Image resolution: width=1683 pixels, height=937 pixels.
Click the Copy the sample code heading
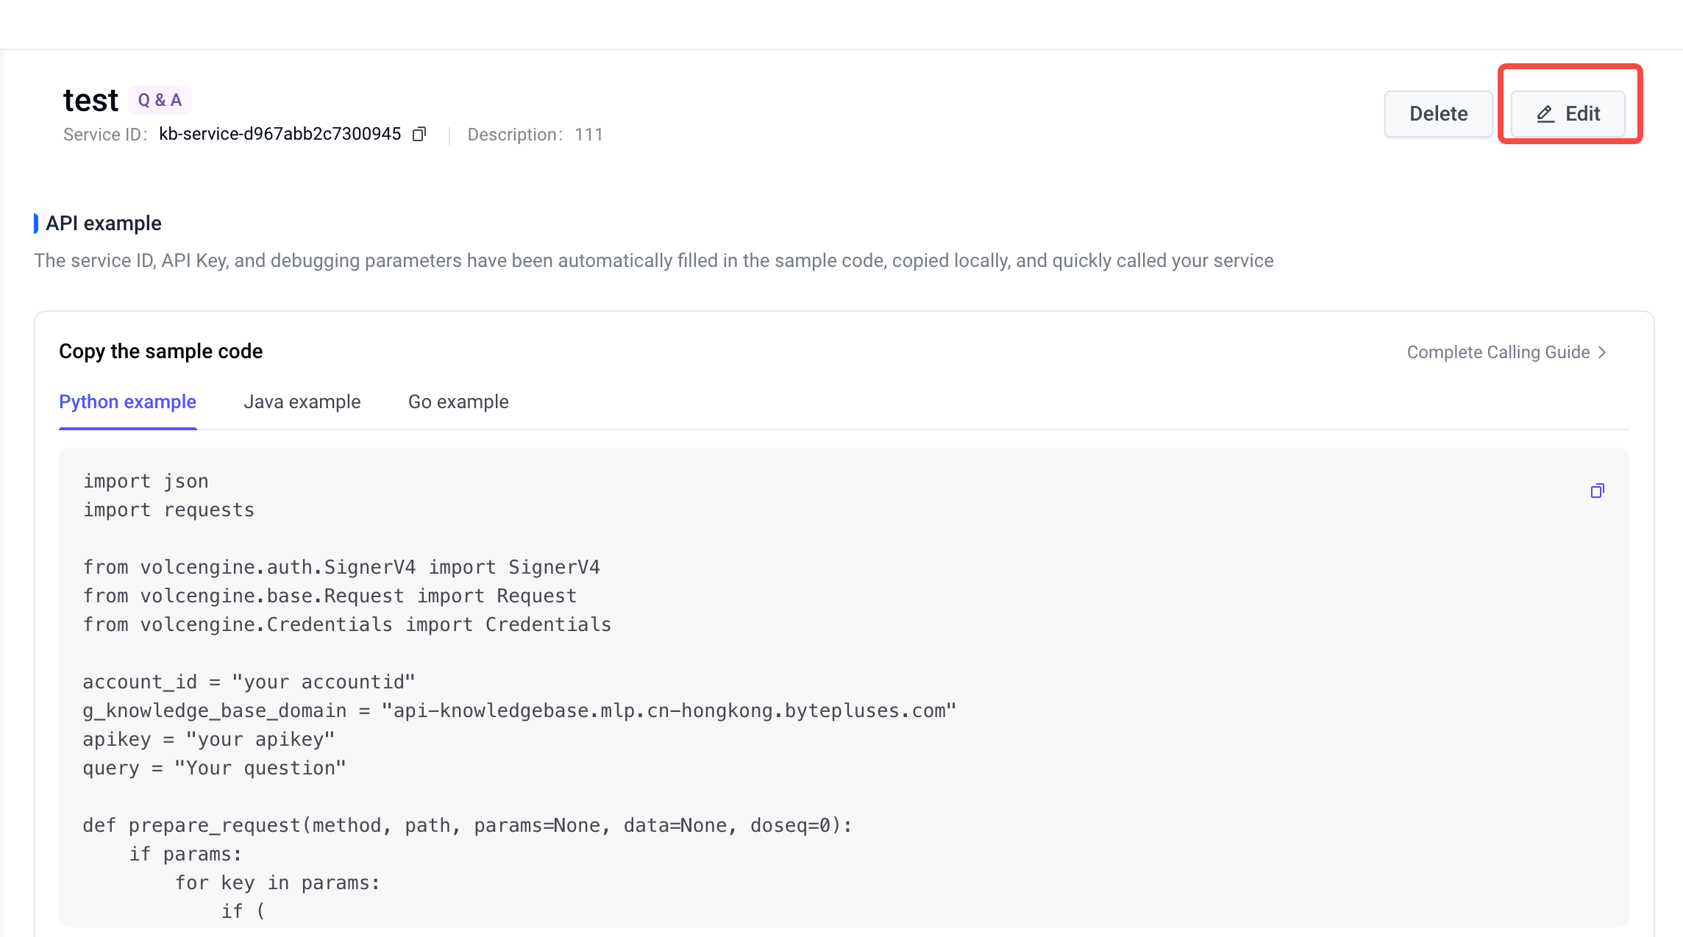160,352
